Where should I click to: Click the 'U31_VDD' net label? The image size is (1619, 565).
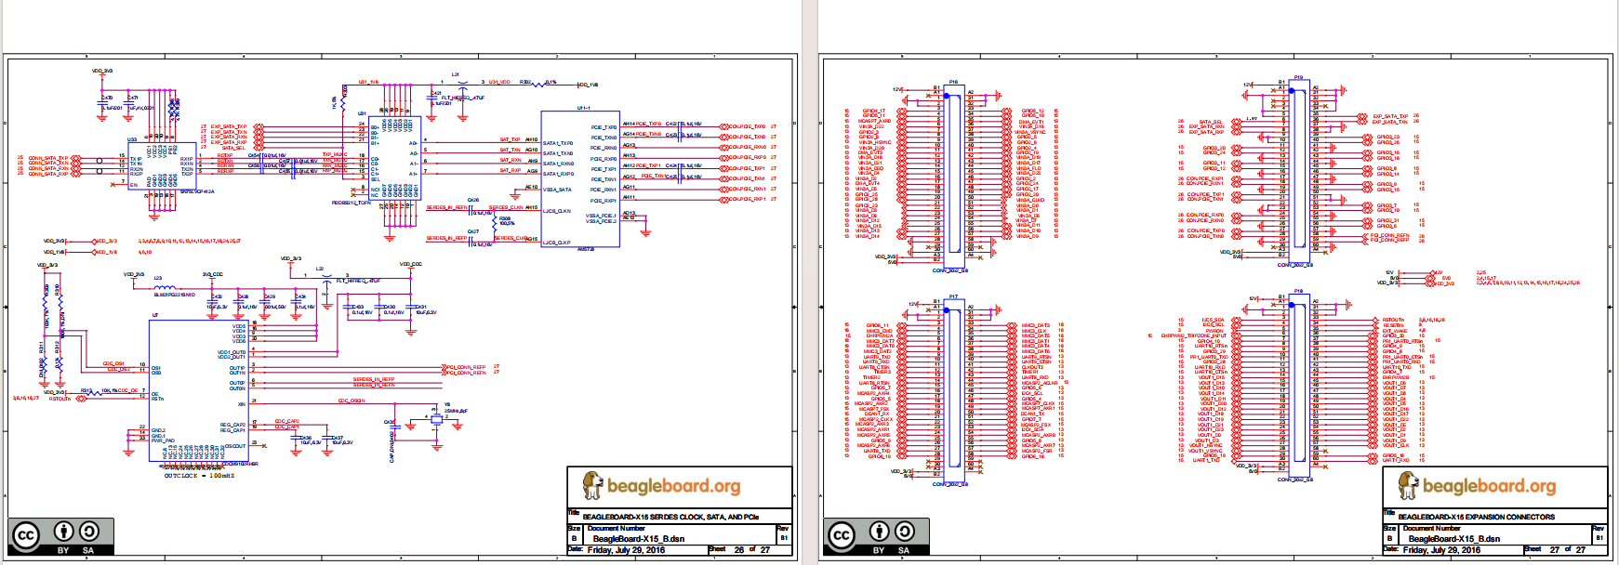(499, 82)
